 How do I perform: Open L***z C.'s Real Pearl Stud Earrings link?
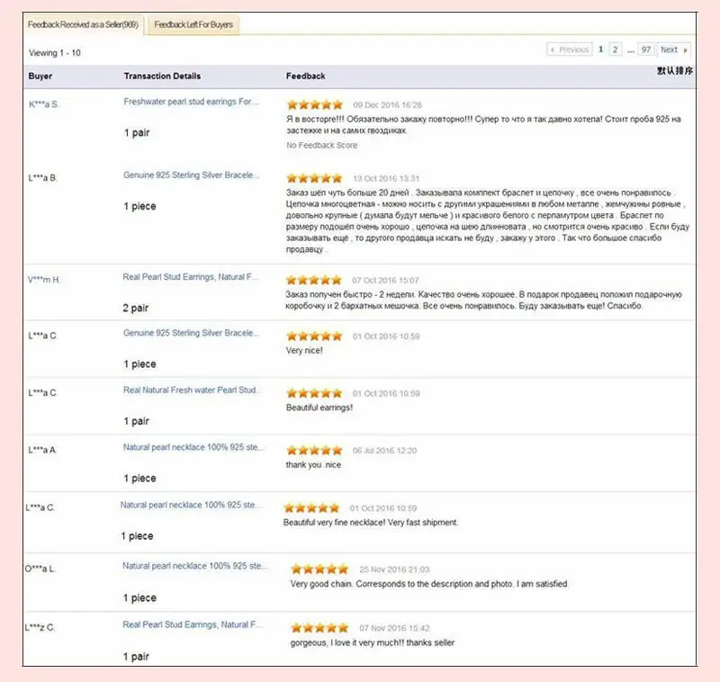(x=193, y=624)
